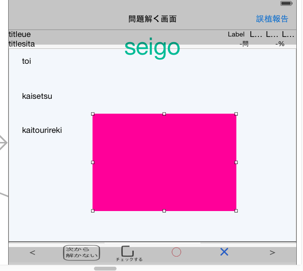This screenshot has width=303, height=271.
Task: Select the 問題解く画面 navigation title
Action: pos(152,19)
